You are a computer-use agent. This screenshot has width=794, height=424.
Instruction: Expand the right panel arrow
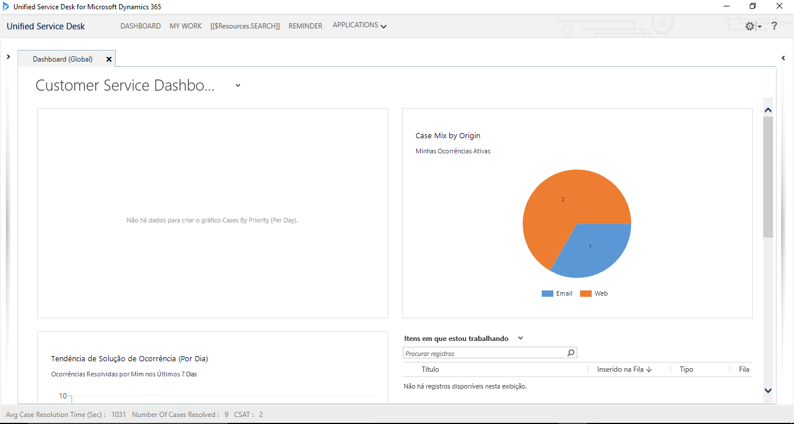784,58
